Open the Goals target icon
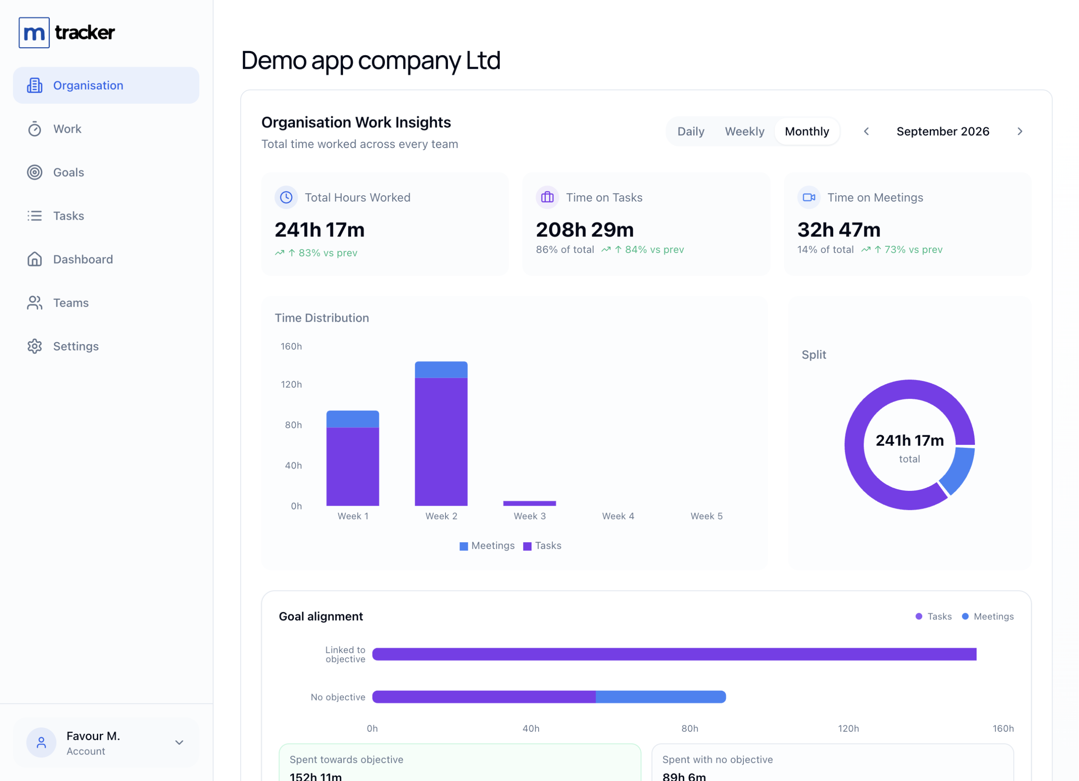 tap(35, 172)
